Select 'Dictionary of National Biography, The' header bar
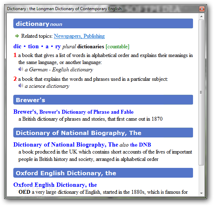The width and height of the screenshot is (214, 206). [x=103, y=133]
